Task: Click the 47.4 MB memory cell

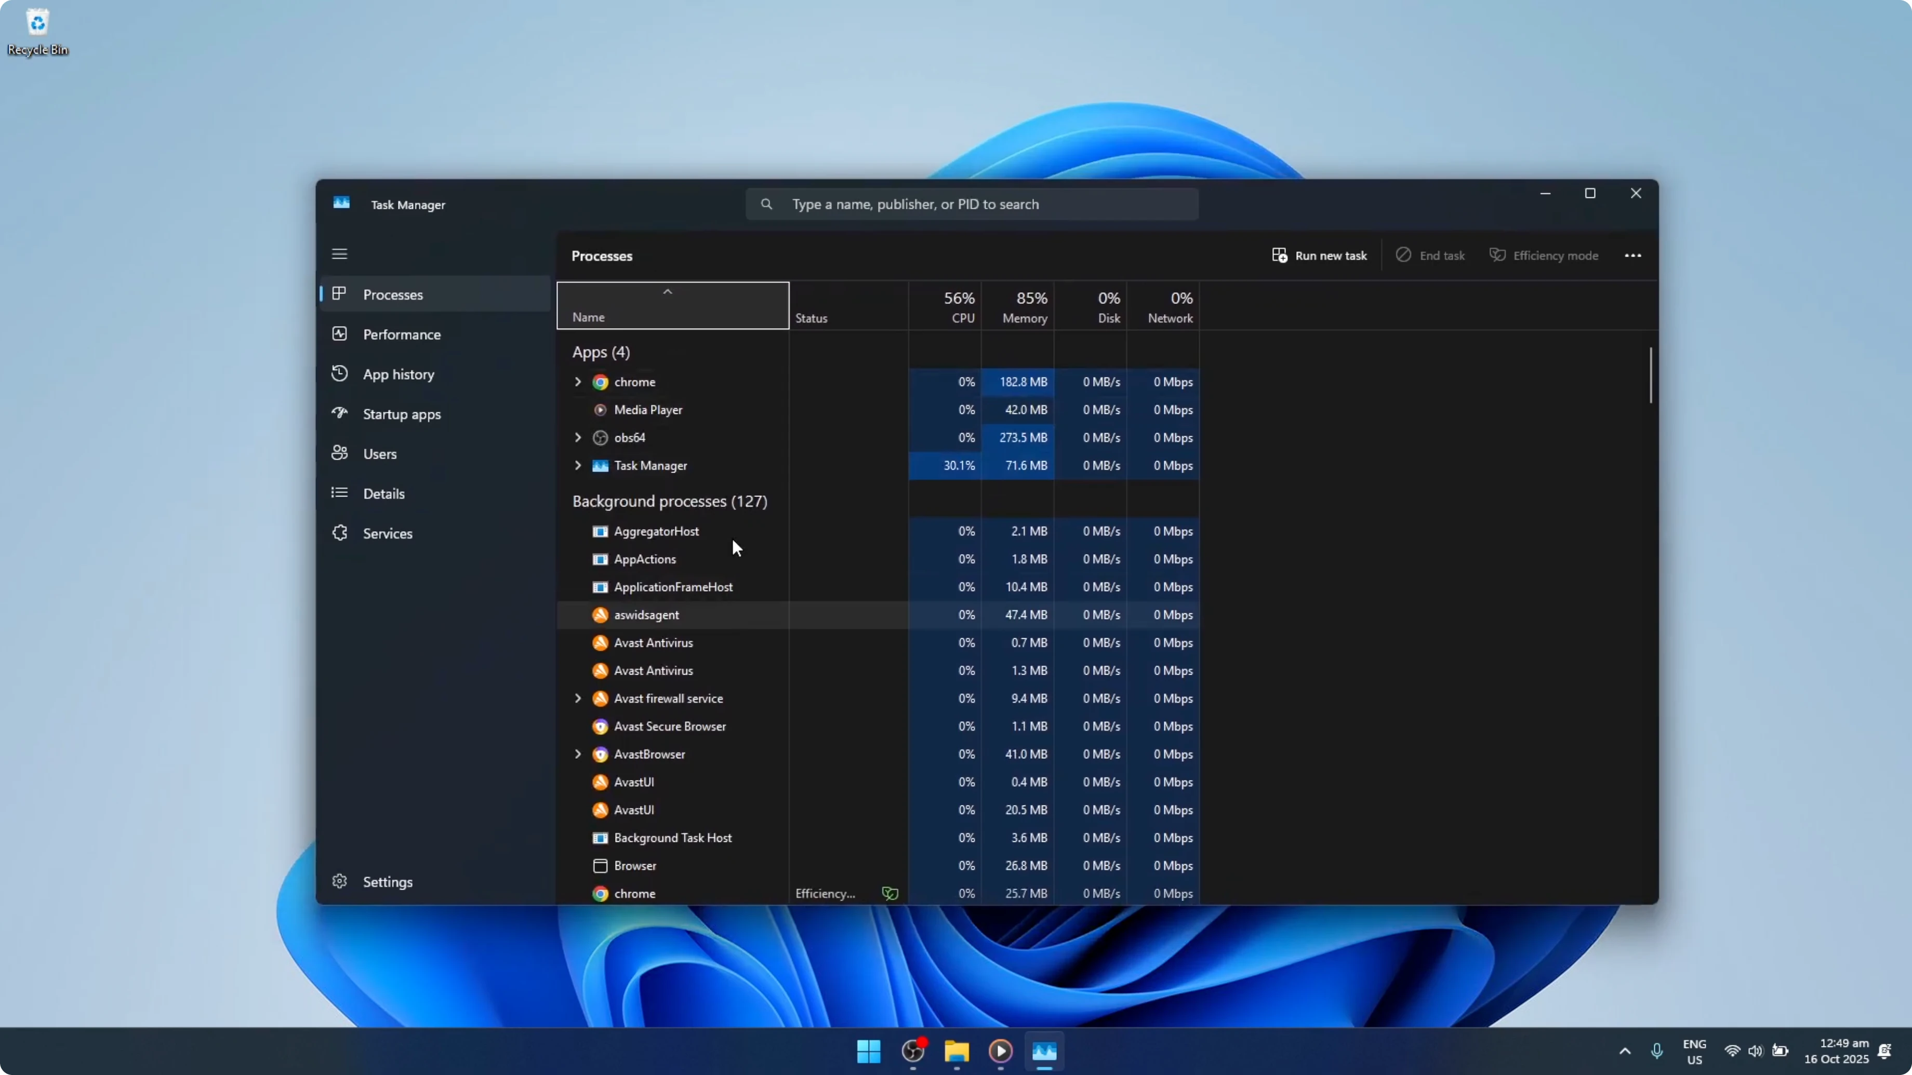Action: (1018, 615)
